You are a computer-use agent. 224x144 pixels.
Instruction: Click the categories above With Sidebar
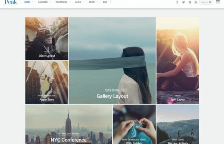click(x=134, y=139)
